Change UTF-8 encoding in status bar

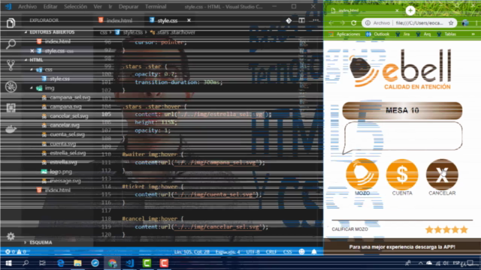point(253,252)
